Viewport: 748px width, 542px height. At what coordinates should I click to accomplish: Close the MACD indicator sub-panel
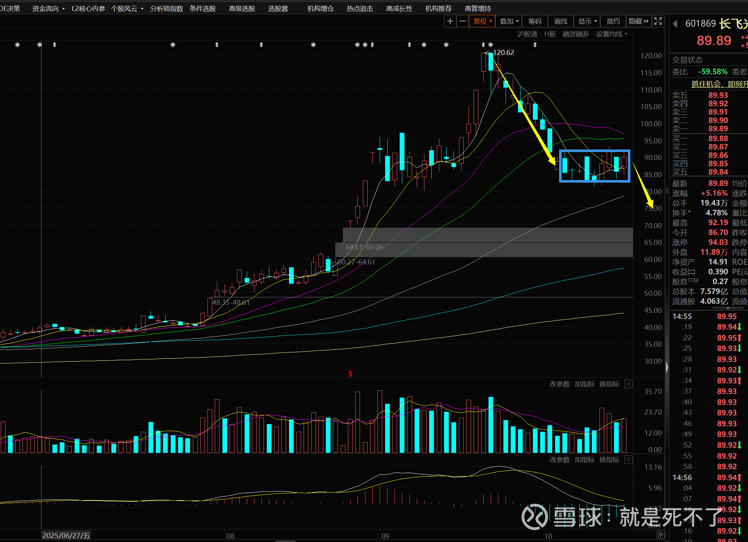pyautogui.click(x=628, y=460)
